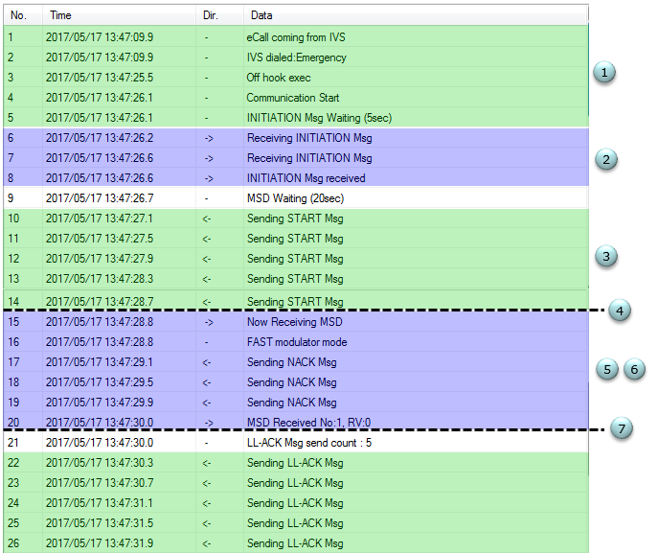Click callout marker number 7
The width and height of the screenshot is (658, 553).
pos(622,428)
